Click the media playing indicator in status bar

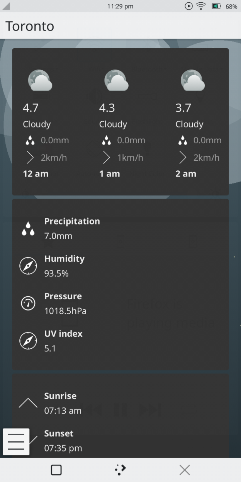[189, 6]
